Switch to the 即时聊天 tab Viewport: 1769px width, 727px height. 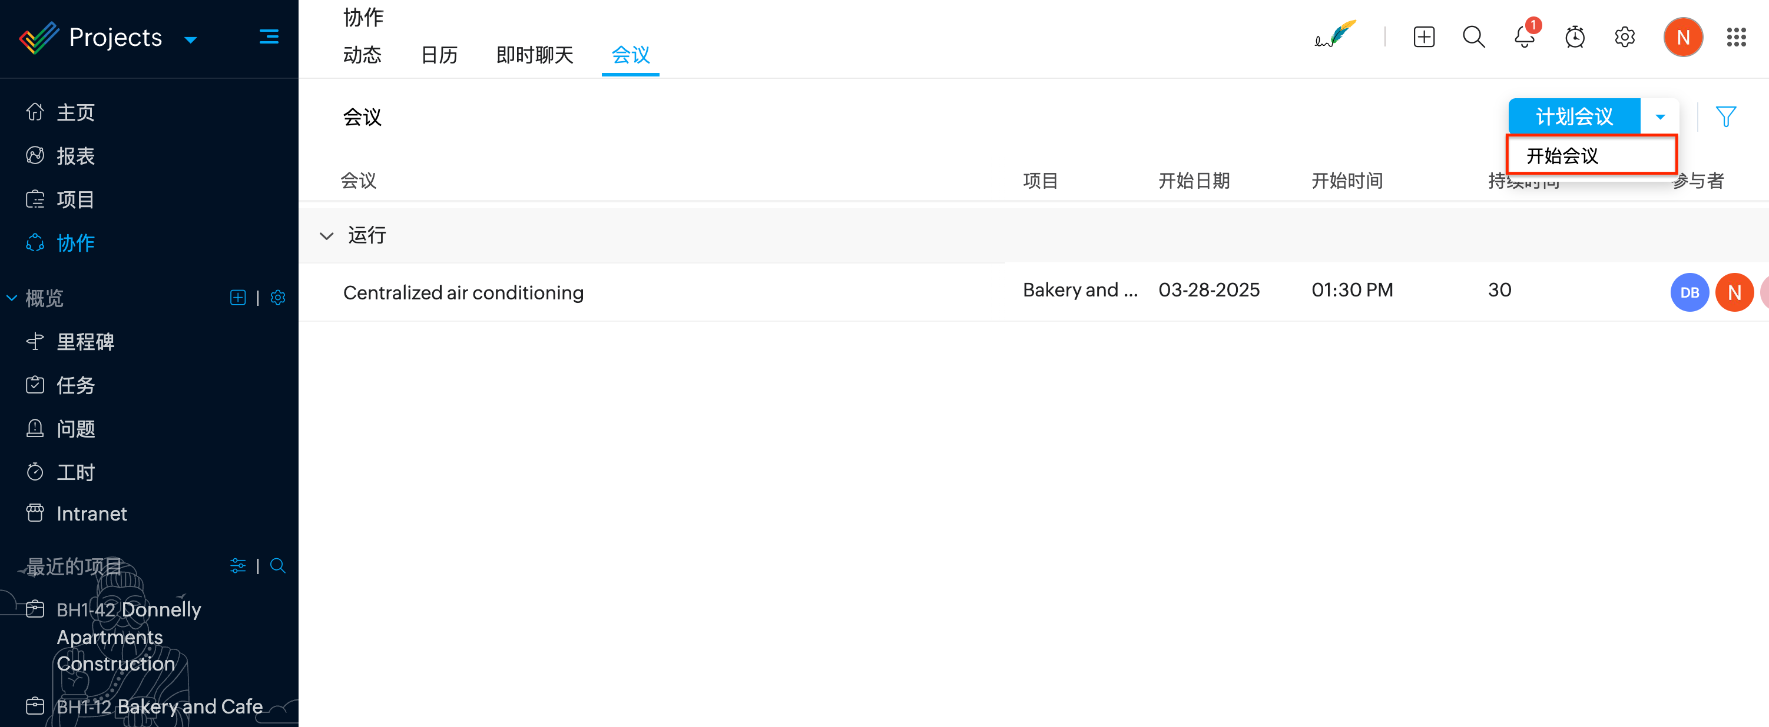click(x=534, y=55)
